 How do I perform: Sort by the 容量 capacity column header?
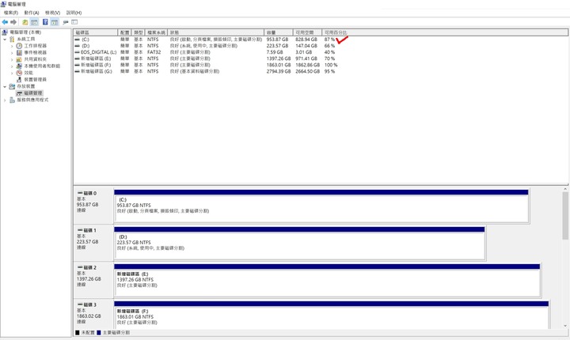[279, 32]
